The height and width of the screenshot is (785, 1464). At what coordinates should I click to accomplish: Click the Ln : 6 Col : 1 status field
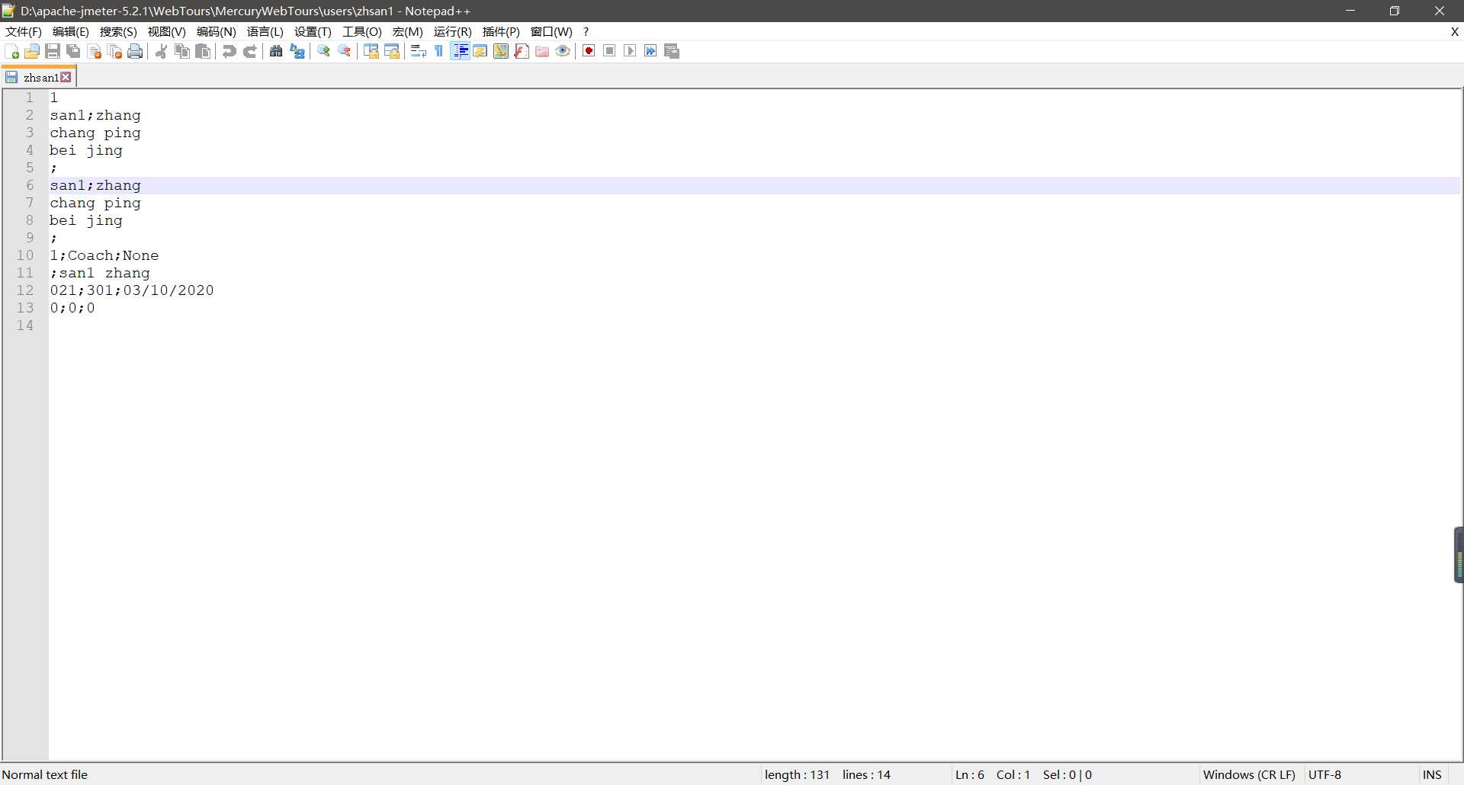tap(993, 774)
